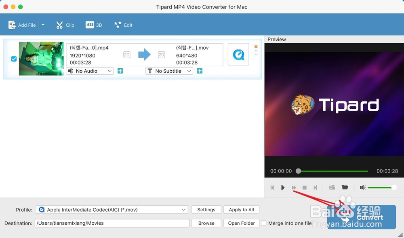This screenshot has width=404, height=238.
Task: Skip to previous in preview player
Action: [272, 187]
